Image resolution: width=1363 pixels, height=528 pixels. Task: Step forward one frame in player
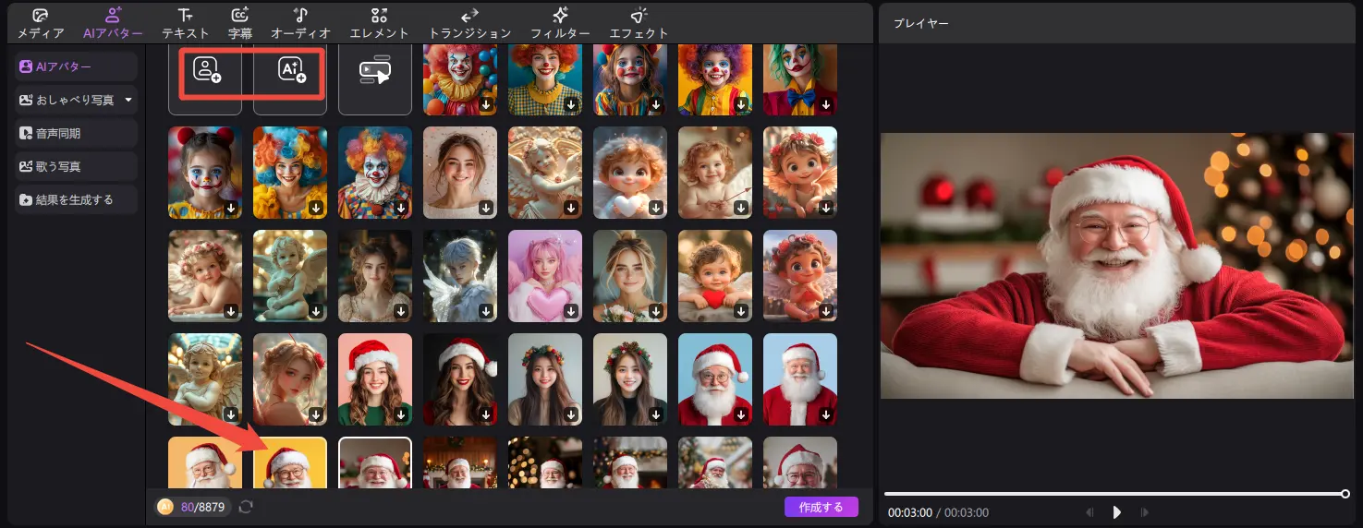coord(1144,512)
